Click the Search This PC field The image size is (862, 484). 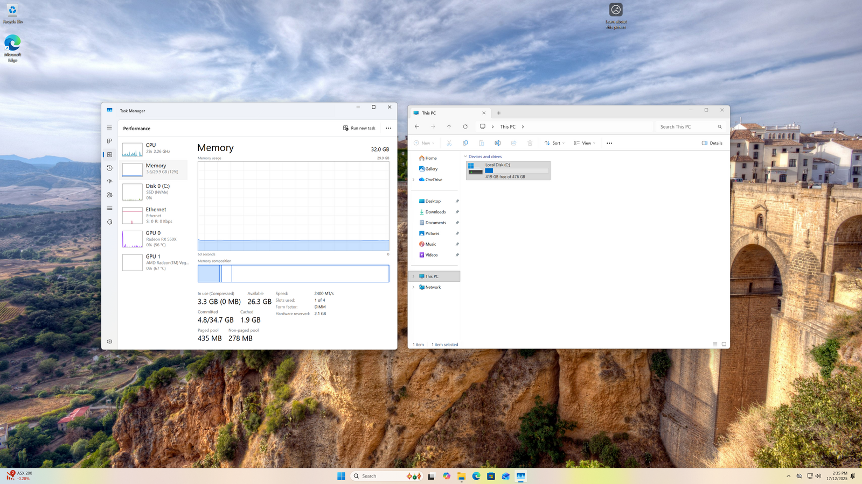tap(687, 127)
